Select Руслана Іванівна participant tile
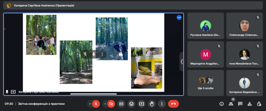Screen dimensions: 266x111 [206, 26]
